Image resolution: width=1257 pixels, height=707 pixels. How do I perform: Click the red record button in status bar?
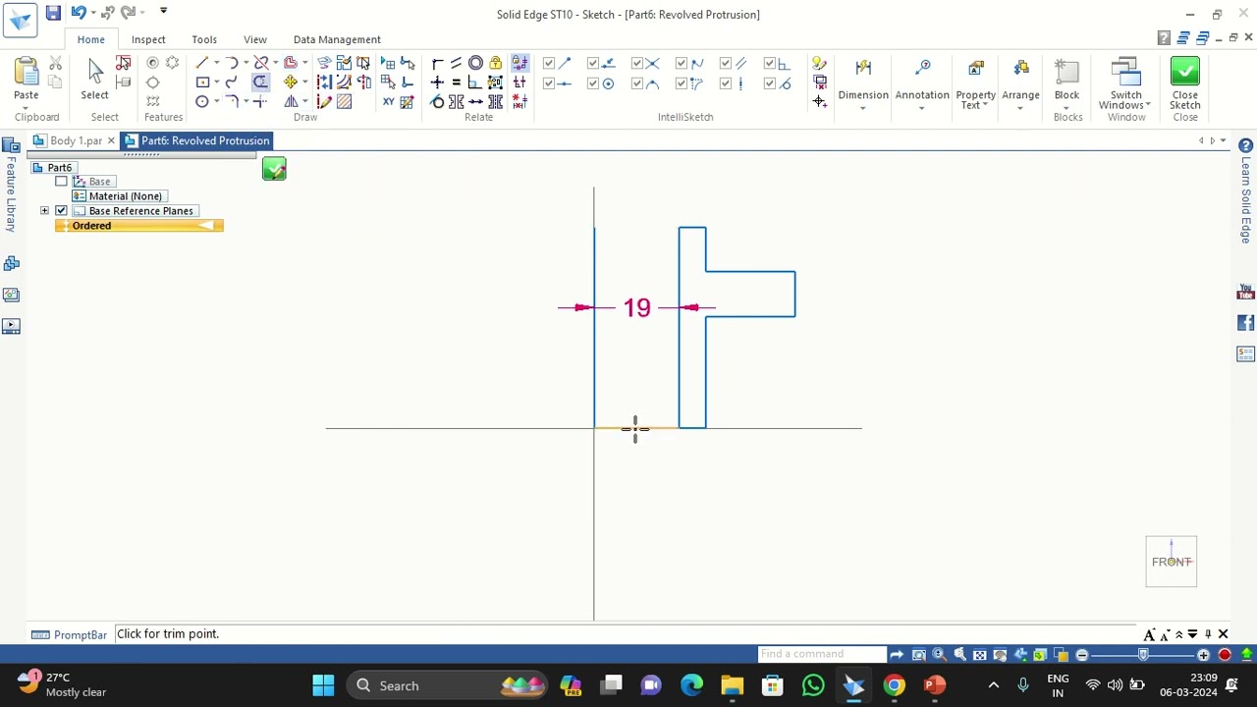tap(1225, 655)
